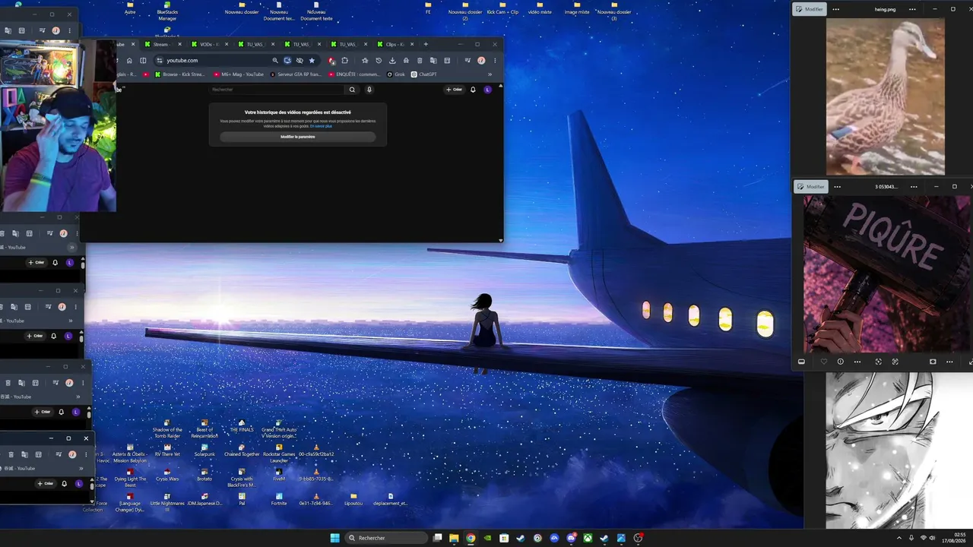This screenshot has width=973, height=547.
Task: Start YouTube voice search with microphone
Action: (x=369, y=90)
